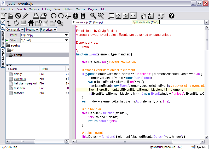209x149 pixels.
Task: Click the editor's horizontal scrollbar thumb
Action: pyautogui.click(x=125, y=141)
